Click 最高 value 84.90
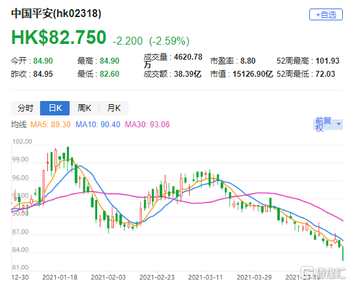The image size is (350, 284). point(110,61)
